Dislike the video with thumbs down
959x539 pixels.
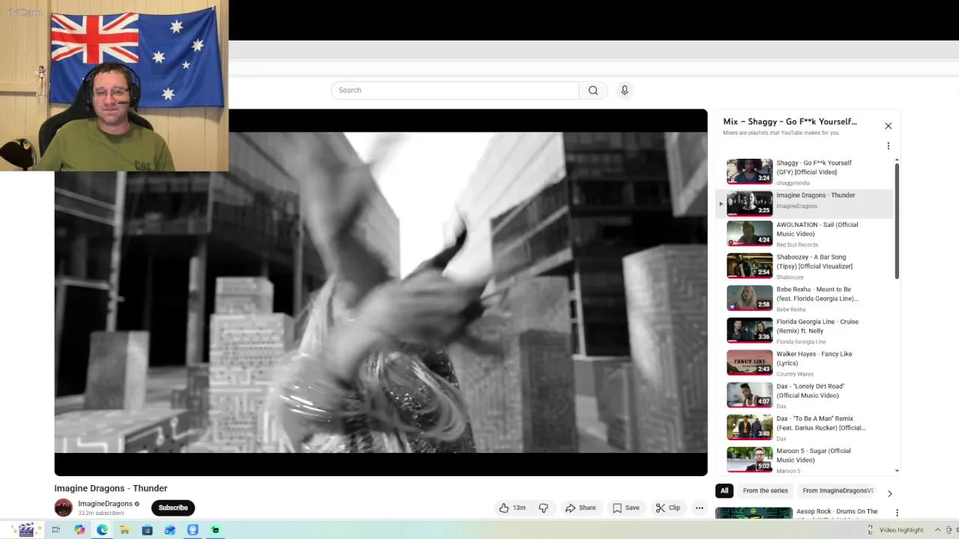(543, 508)
